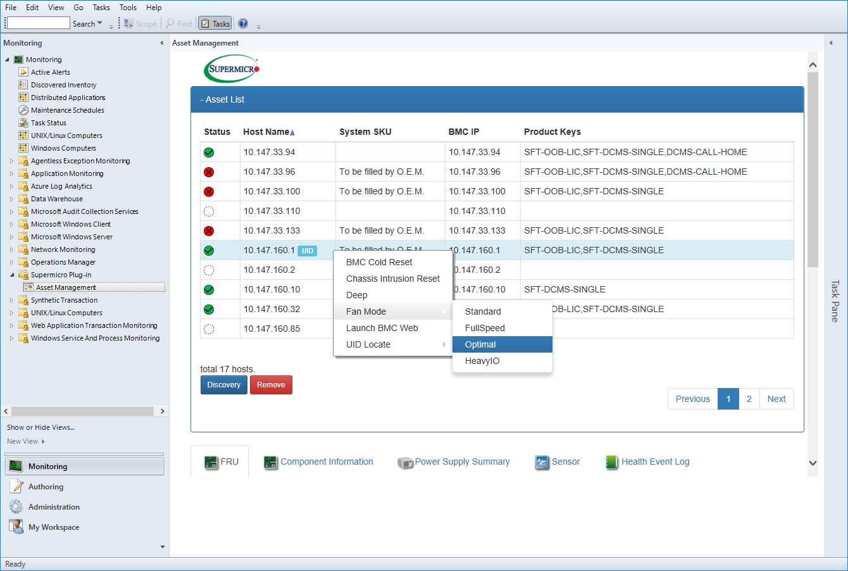Screen dimensions: 848x571
Task: Click the toolbar search input field
Action: pos(38,23)
